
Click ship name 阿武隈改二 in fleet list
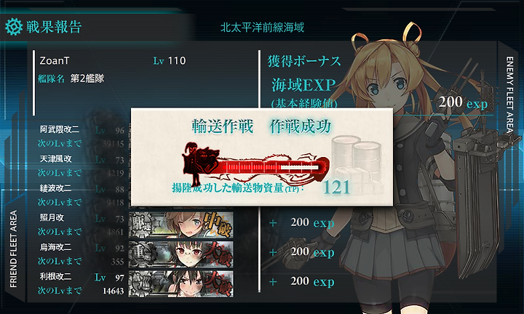[x=60, y=129]
